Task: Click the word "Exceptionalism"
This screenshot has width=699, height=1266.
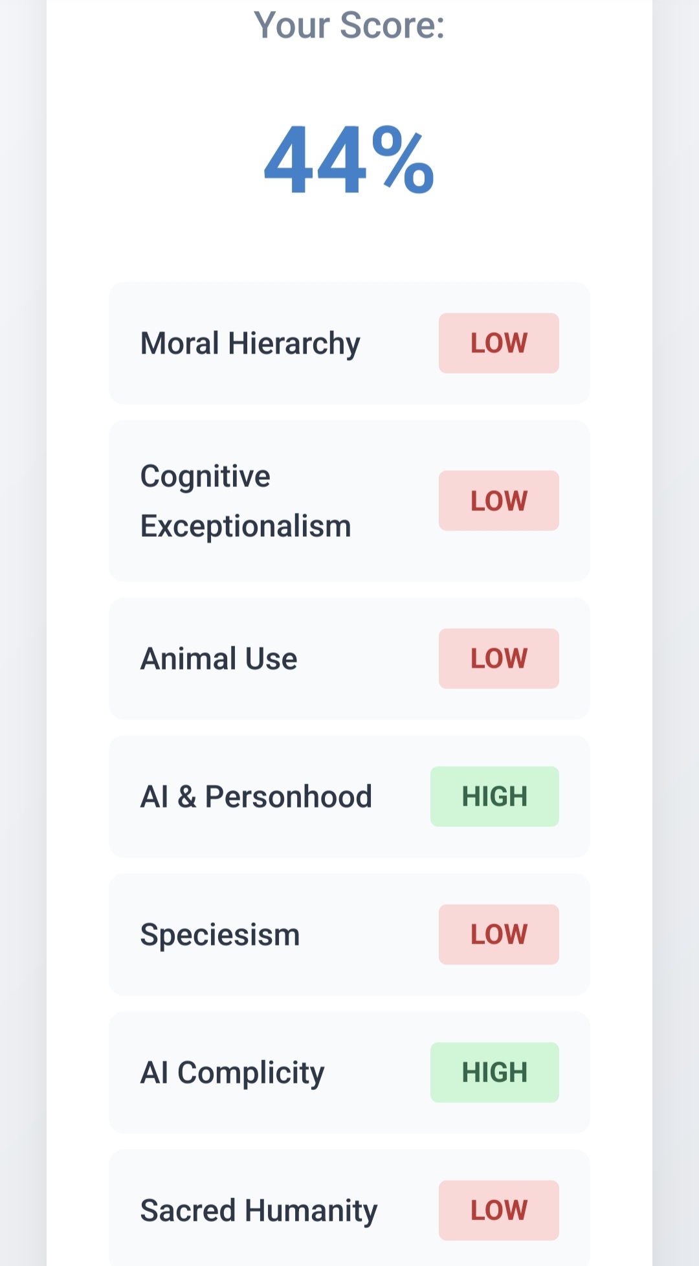Action: [x=245, y=526]
